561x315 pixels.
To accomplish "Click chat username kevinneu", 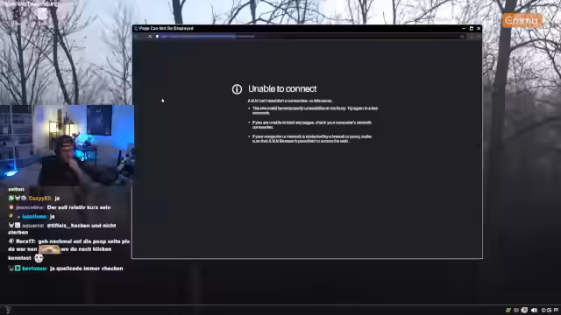I will pos(35,269).
